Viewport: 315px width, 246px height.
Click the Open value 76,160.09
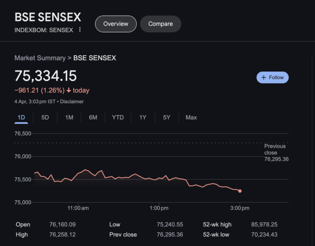click(x=62, y=225)
